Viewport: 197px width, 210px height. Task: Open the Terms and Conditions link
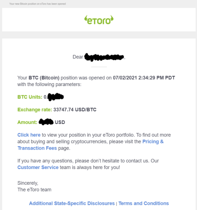pyautogui.click(x=144, y=203)
